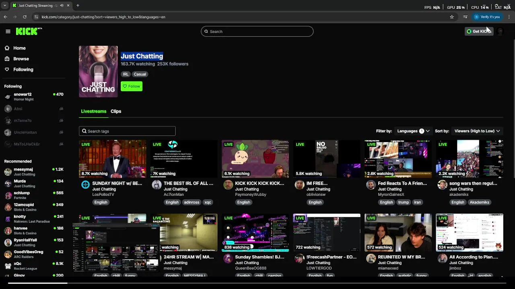
Task: Open PaymoneyWubby channel avatar
Action: pos(228,185)
